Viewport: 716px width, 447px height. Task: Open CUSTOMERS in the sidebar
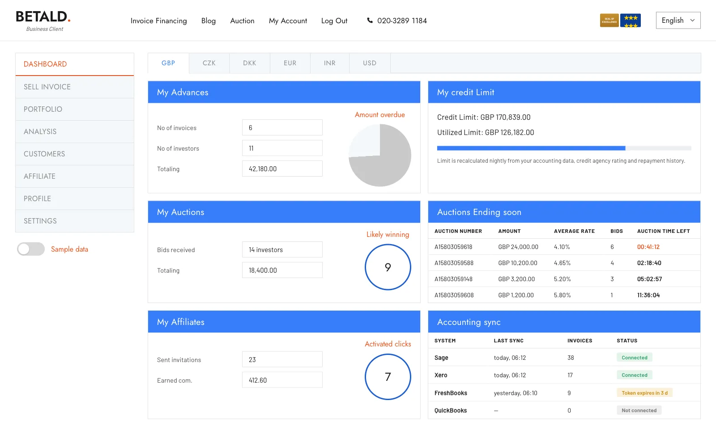click(75, 154)
